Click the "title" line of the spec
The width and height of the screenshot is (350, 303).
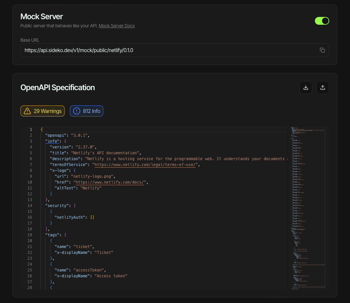coord(96,153)
